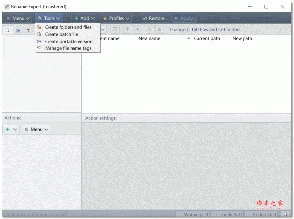Image resolution: width=294 pixels, height=219 pixels.
Task: Click the filter funnel icon
Action: pyautogui.click(x=28, y=30)
